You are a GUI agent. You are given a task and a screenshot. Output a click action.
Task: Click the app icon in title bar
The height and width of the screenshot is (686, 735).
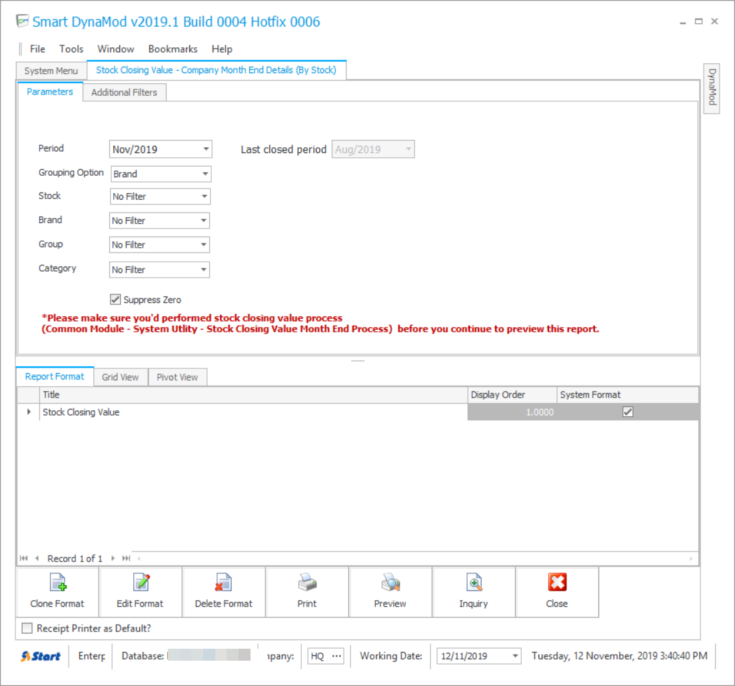(23, 21)
